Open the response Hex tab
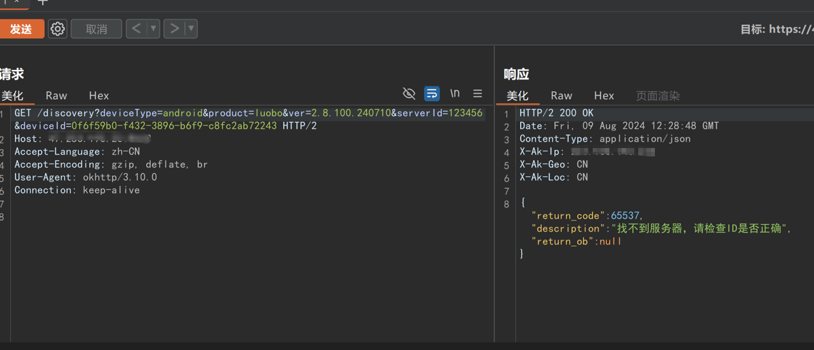 click(604, 96)
